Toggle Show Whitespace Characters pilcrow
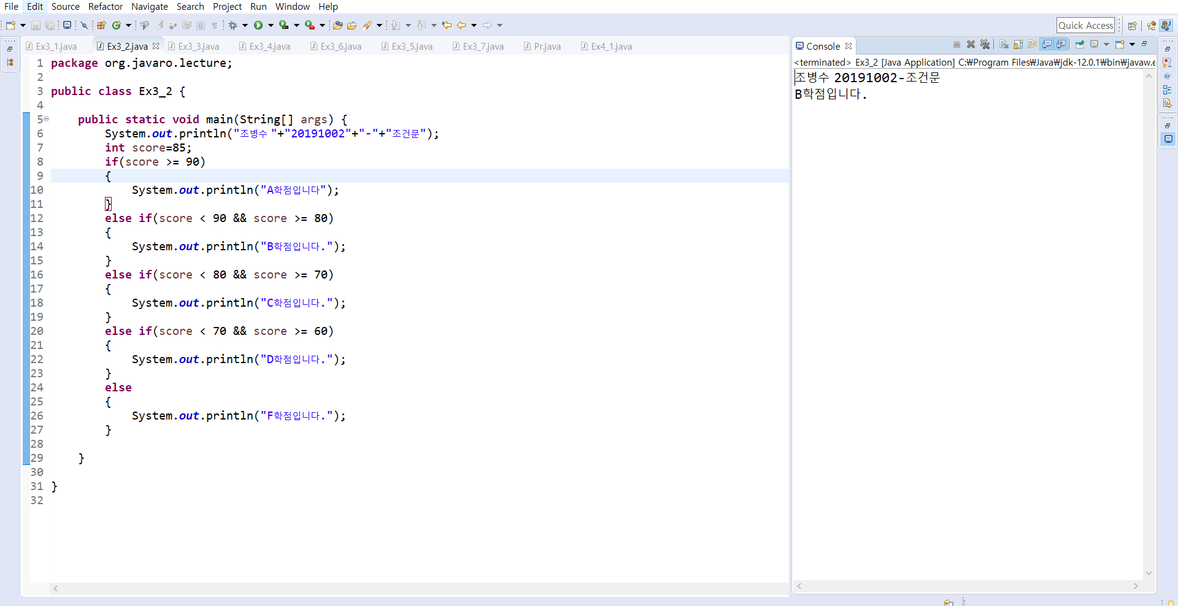 [214, 25]
